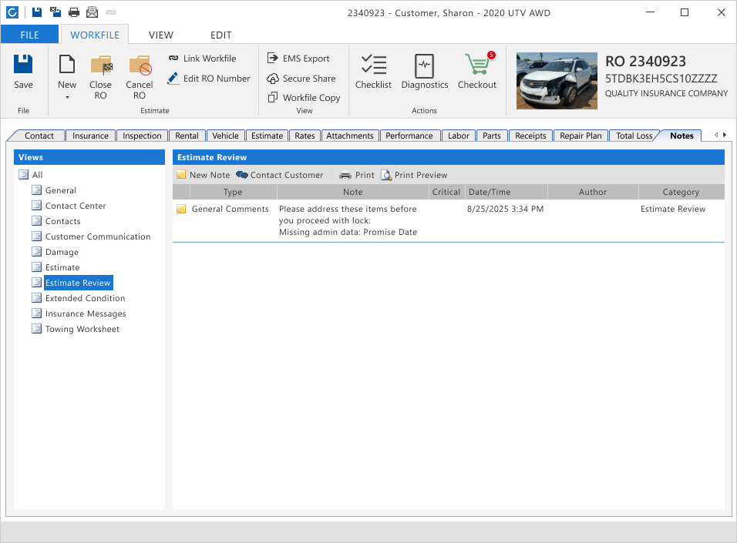Click Print in the notes toolbar

click(357, 175)
